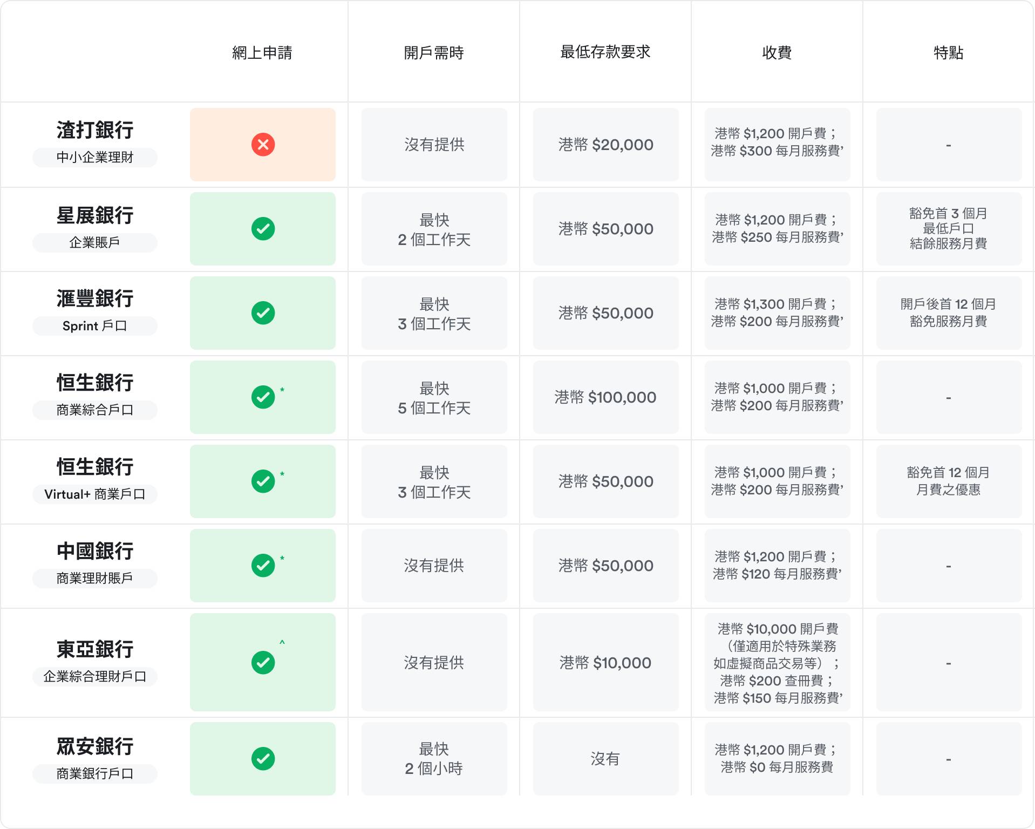Click the 港幣 $100,000 deposit cell for 恒生銀行
The image size is (1035, 829).
605,397
